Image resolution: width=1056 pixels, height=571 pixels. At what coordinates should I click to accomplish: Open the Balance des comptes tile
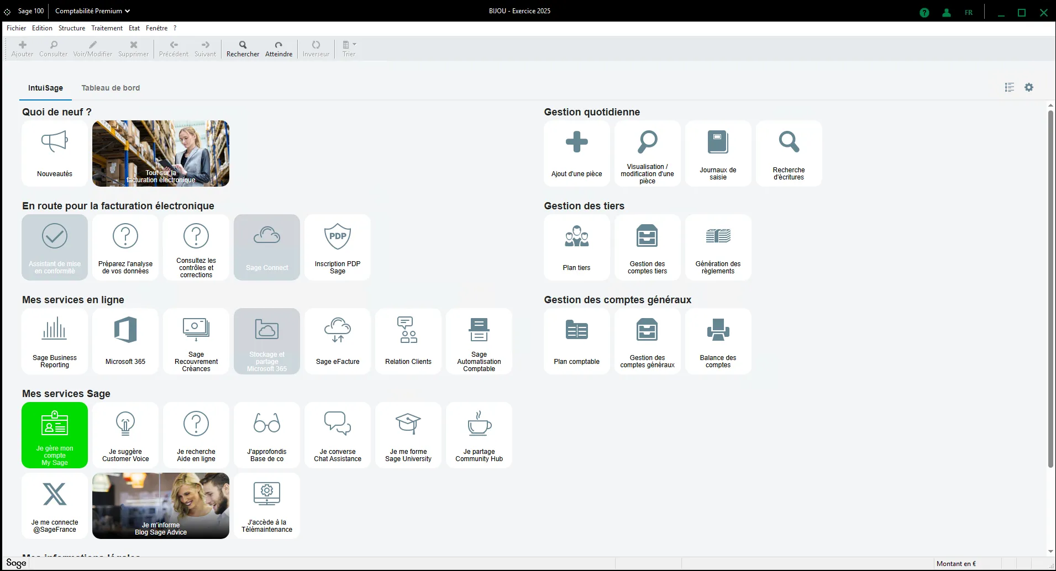point(718,341)
